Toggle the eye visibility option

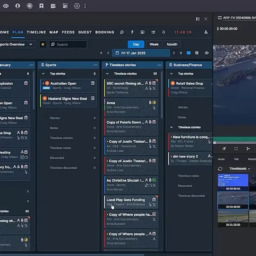[207, 53]
